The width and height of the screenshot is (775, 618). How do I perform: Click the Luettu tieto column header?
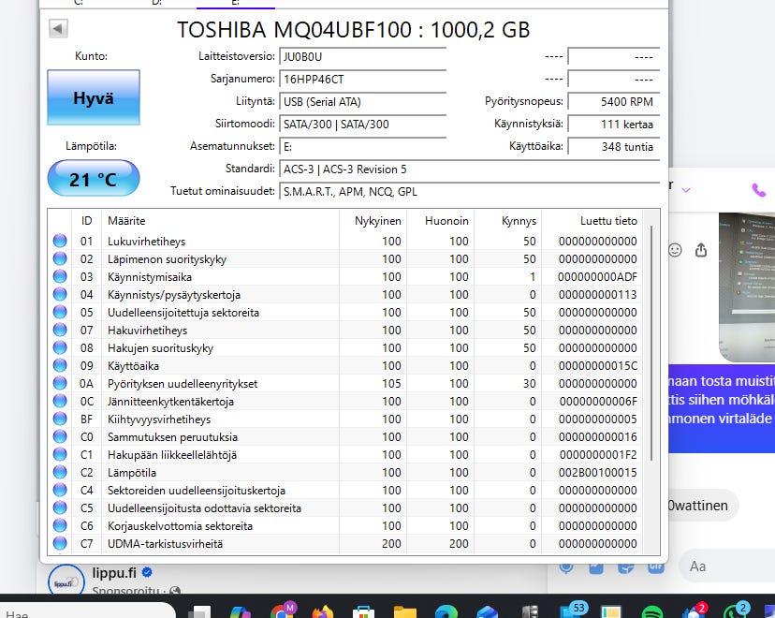coord(592,220)
